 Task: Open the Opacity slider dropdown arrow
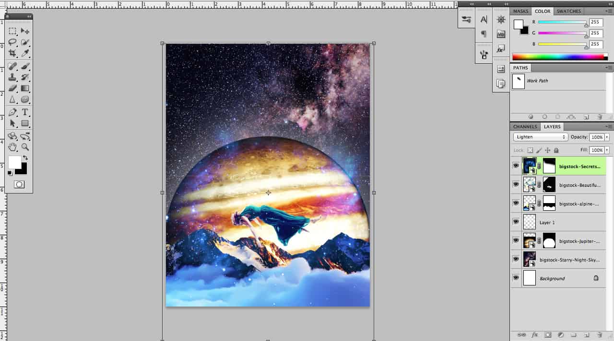[x=607, y=137]
